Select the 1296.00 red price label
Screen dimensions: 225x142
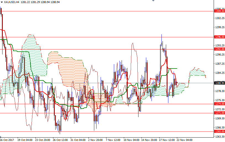click(x=219, y=37)
